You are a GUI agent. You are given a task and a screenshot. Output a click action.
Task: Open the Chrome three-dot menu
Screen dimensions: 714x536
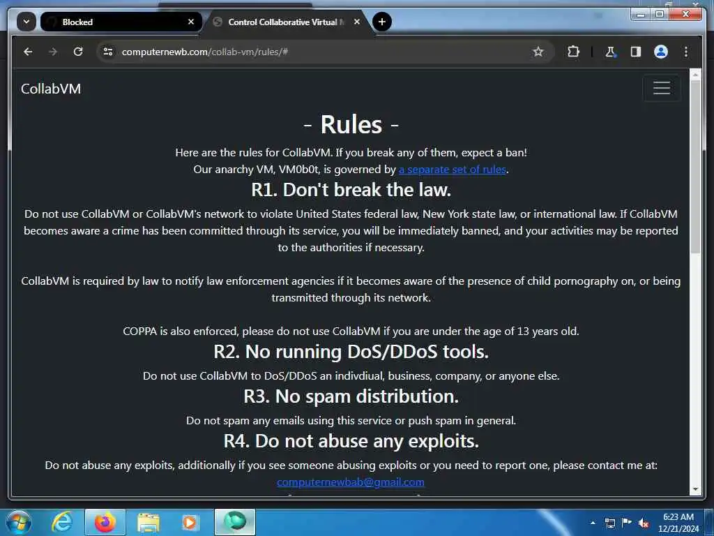(x=686, y=52)
